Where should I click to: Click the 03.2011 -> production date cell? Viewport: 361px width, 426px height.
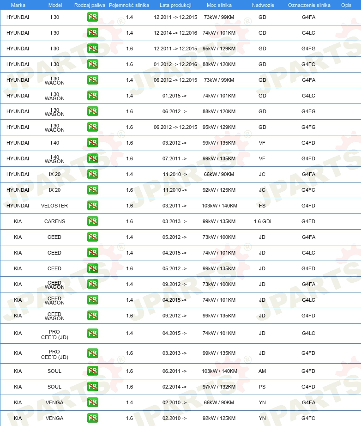tap(174, 206)
